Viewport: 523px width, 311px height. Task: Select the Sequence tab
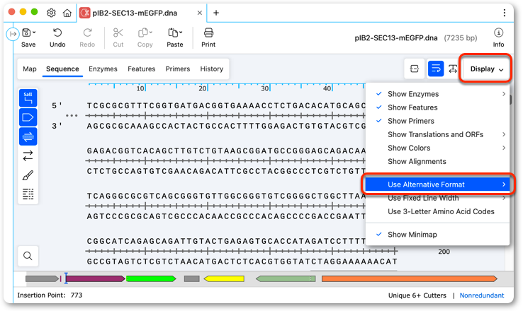[62, 69]
